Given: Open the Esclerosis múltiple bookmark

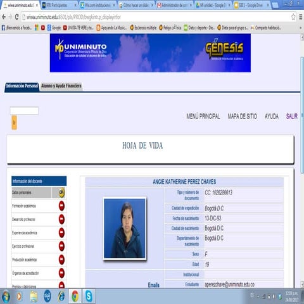Looking at the screenshot, I should pyautogui.click(x=143, y=28).
